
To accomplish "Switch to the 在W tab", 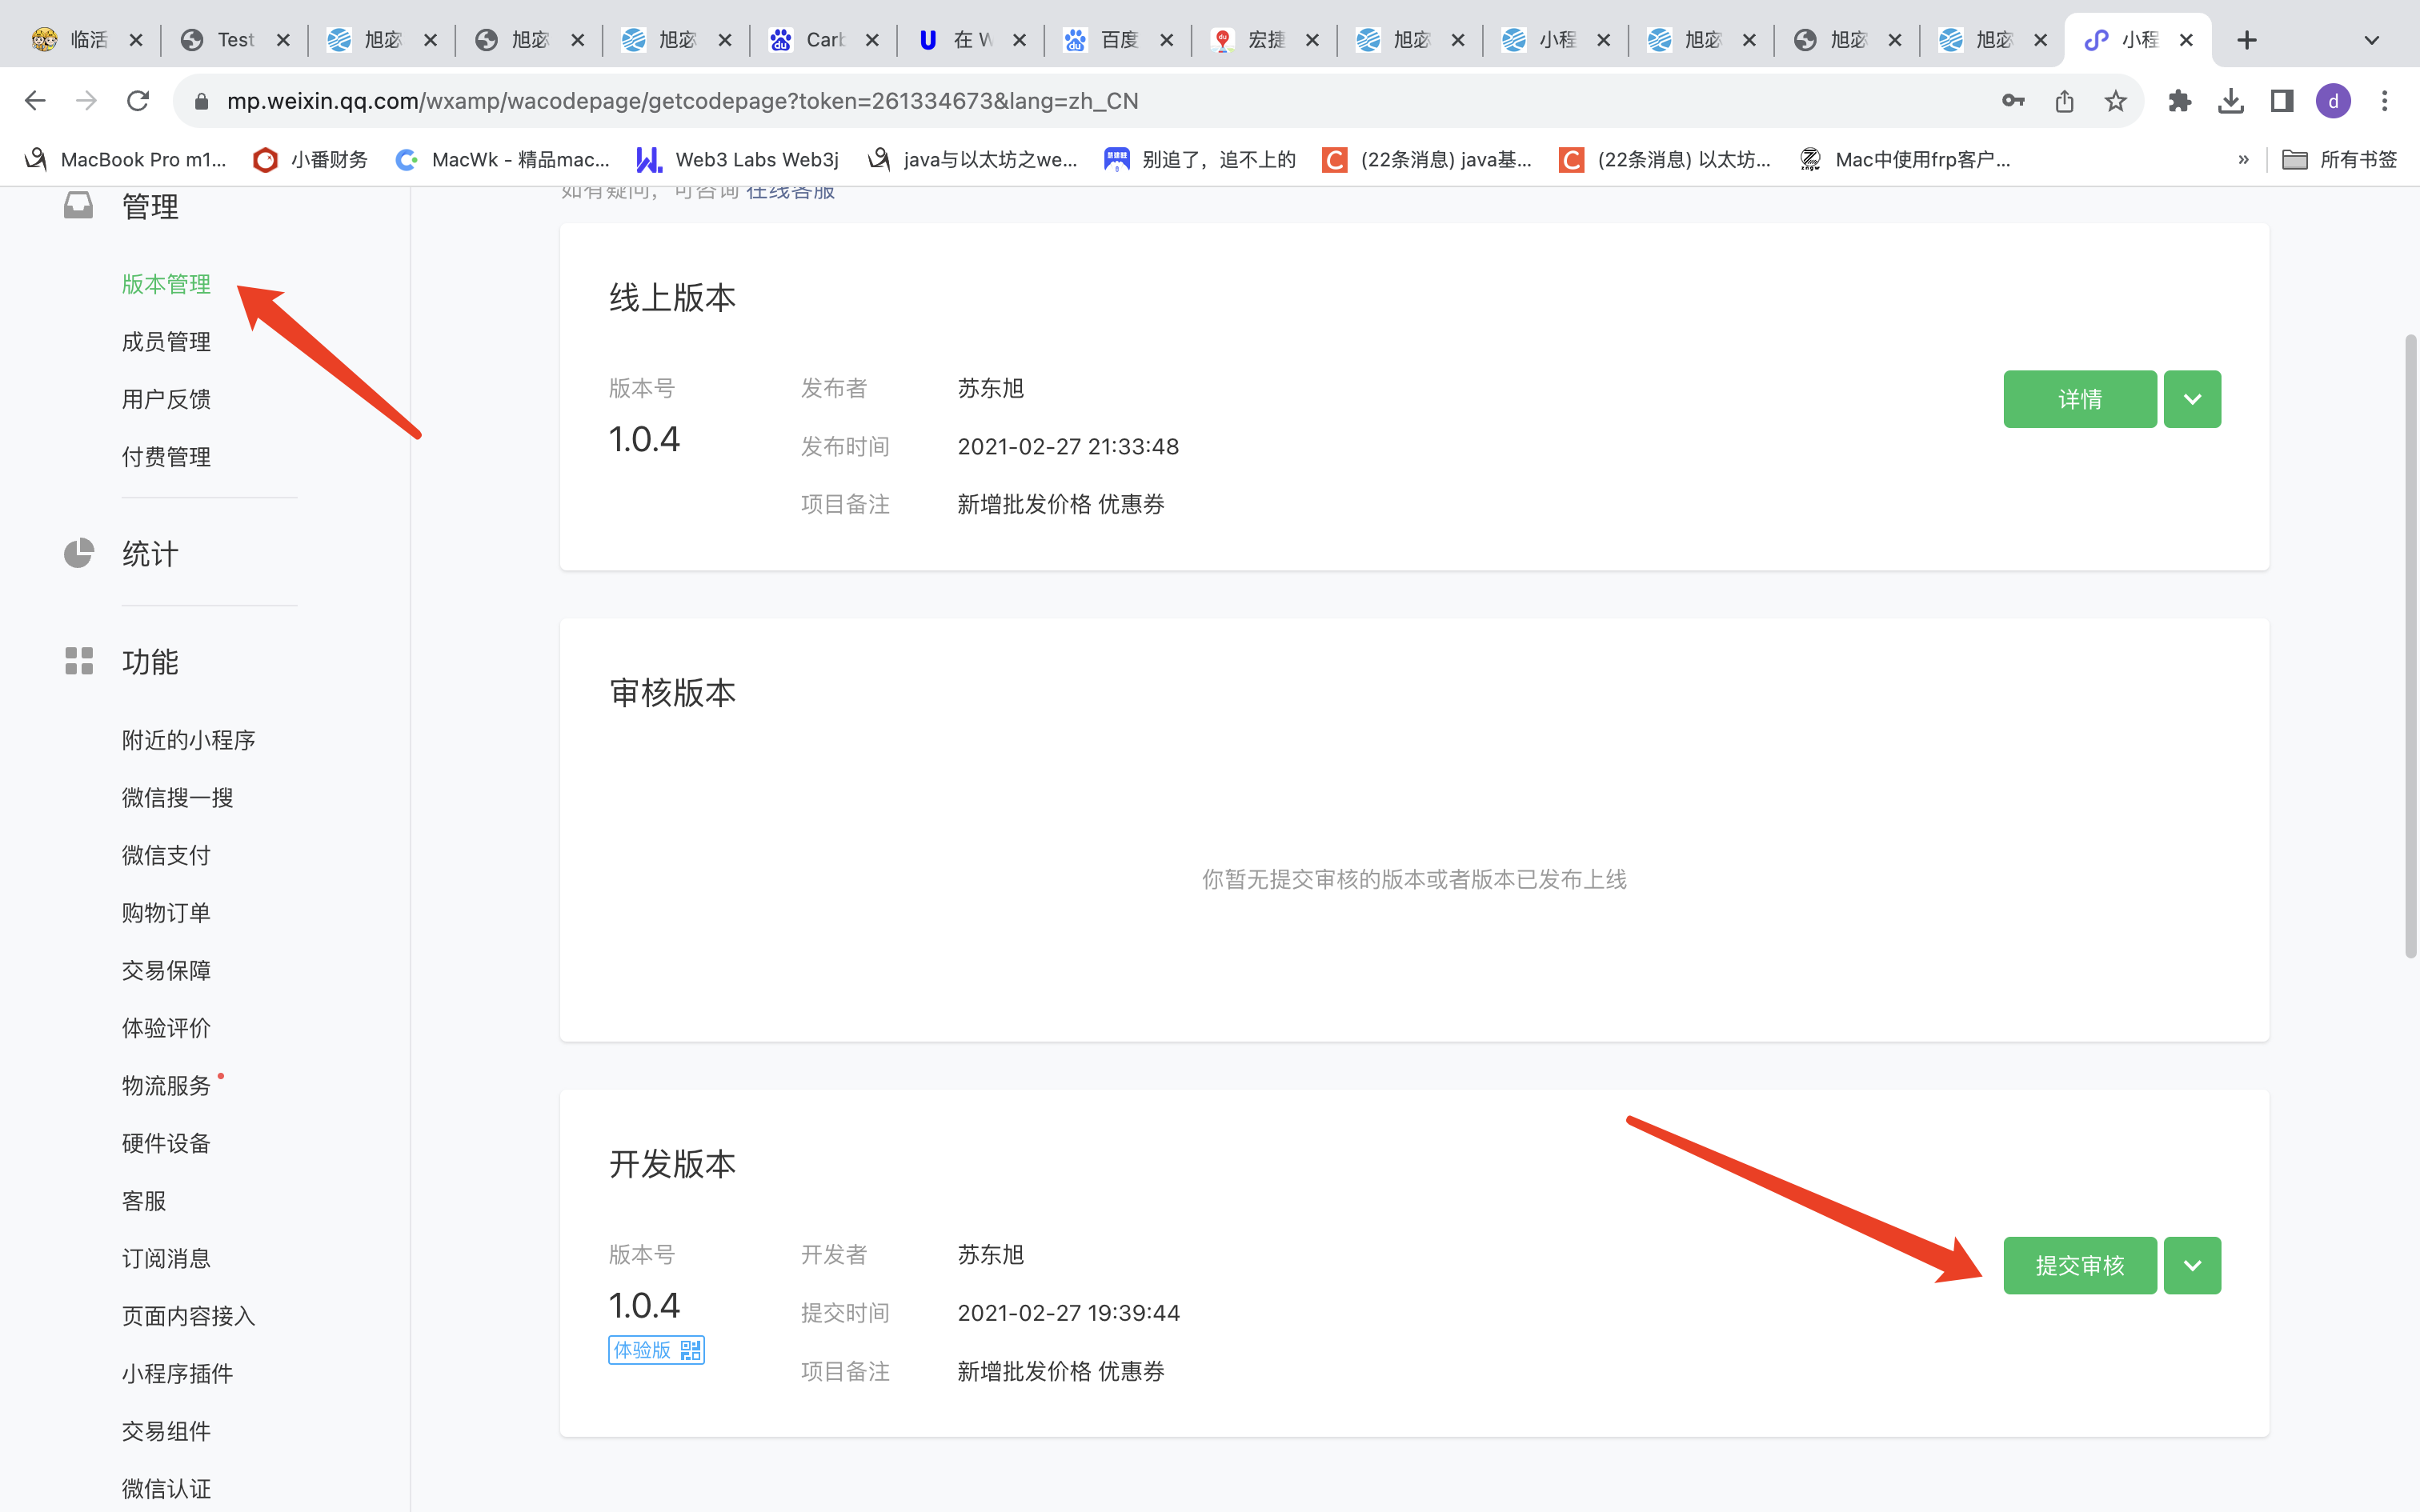I will (x=971, y=40).
